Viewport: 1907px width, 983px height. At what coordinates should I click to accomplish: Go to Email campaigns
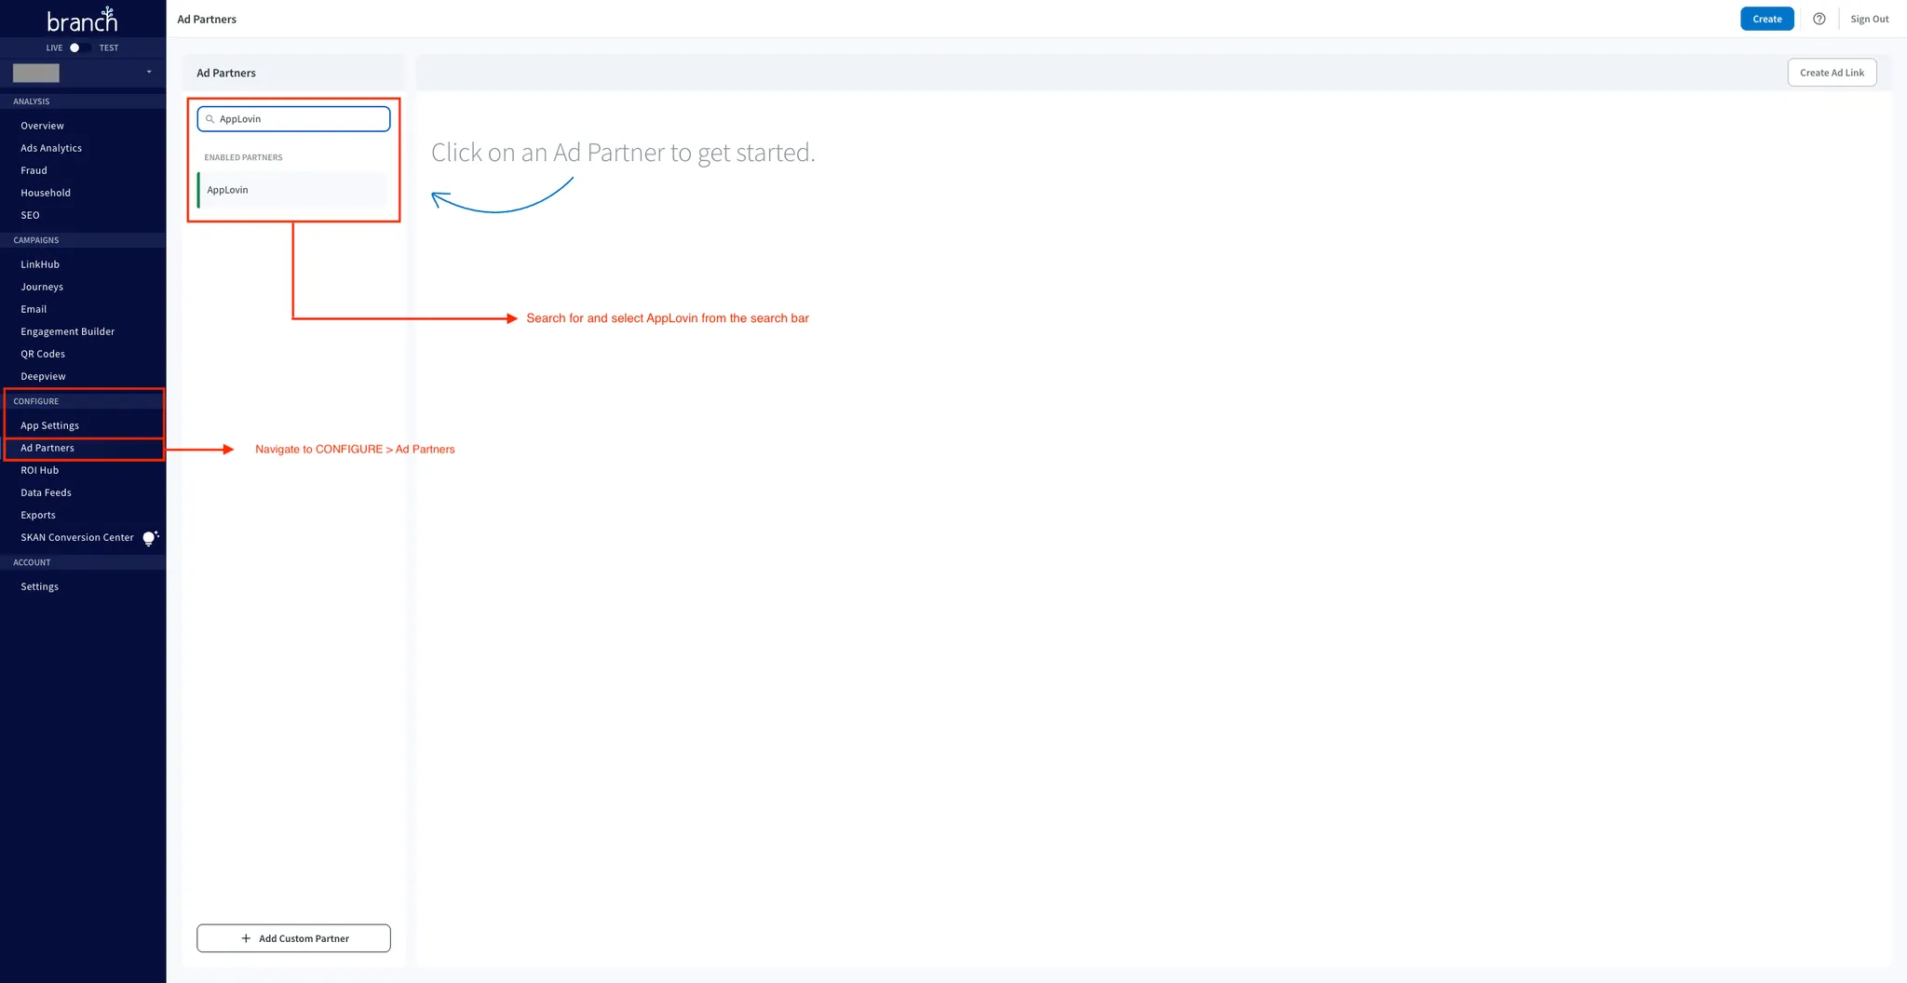click(x=34, y=309)
